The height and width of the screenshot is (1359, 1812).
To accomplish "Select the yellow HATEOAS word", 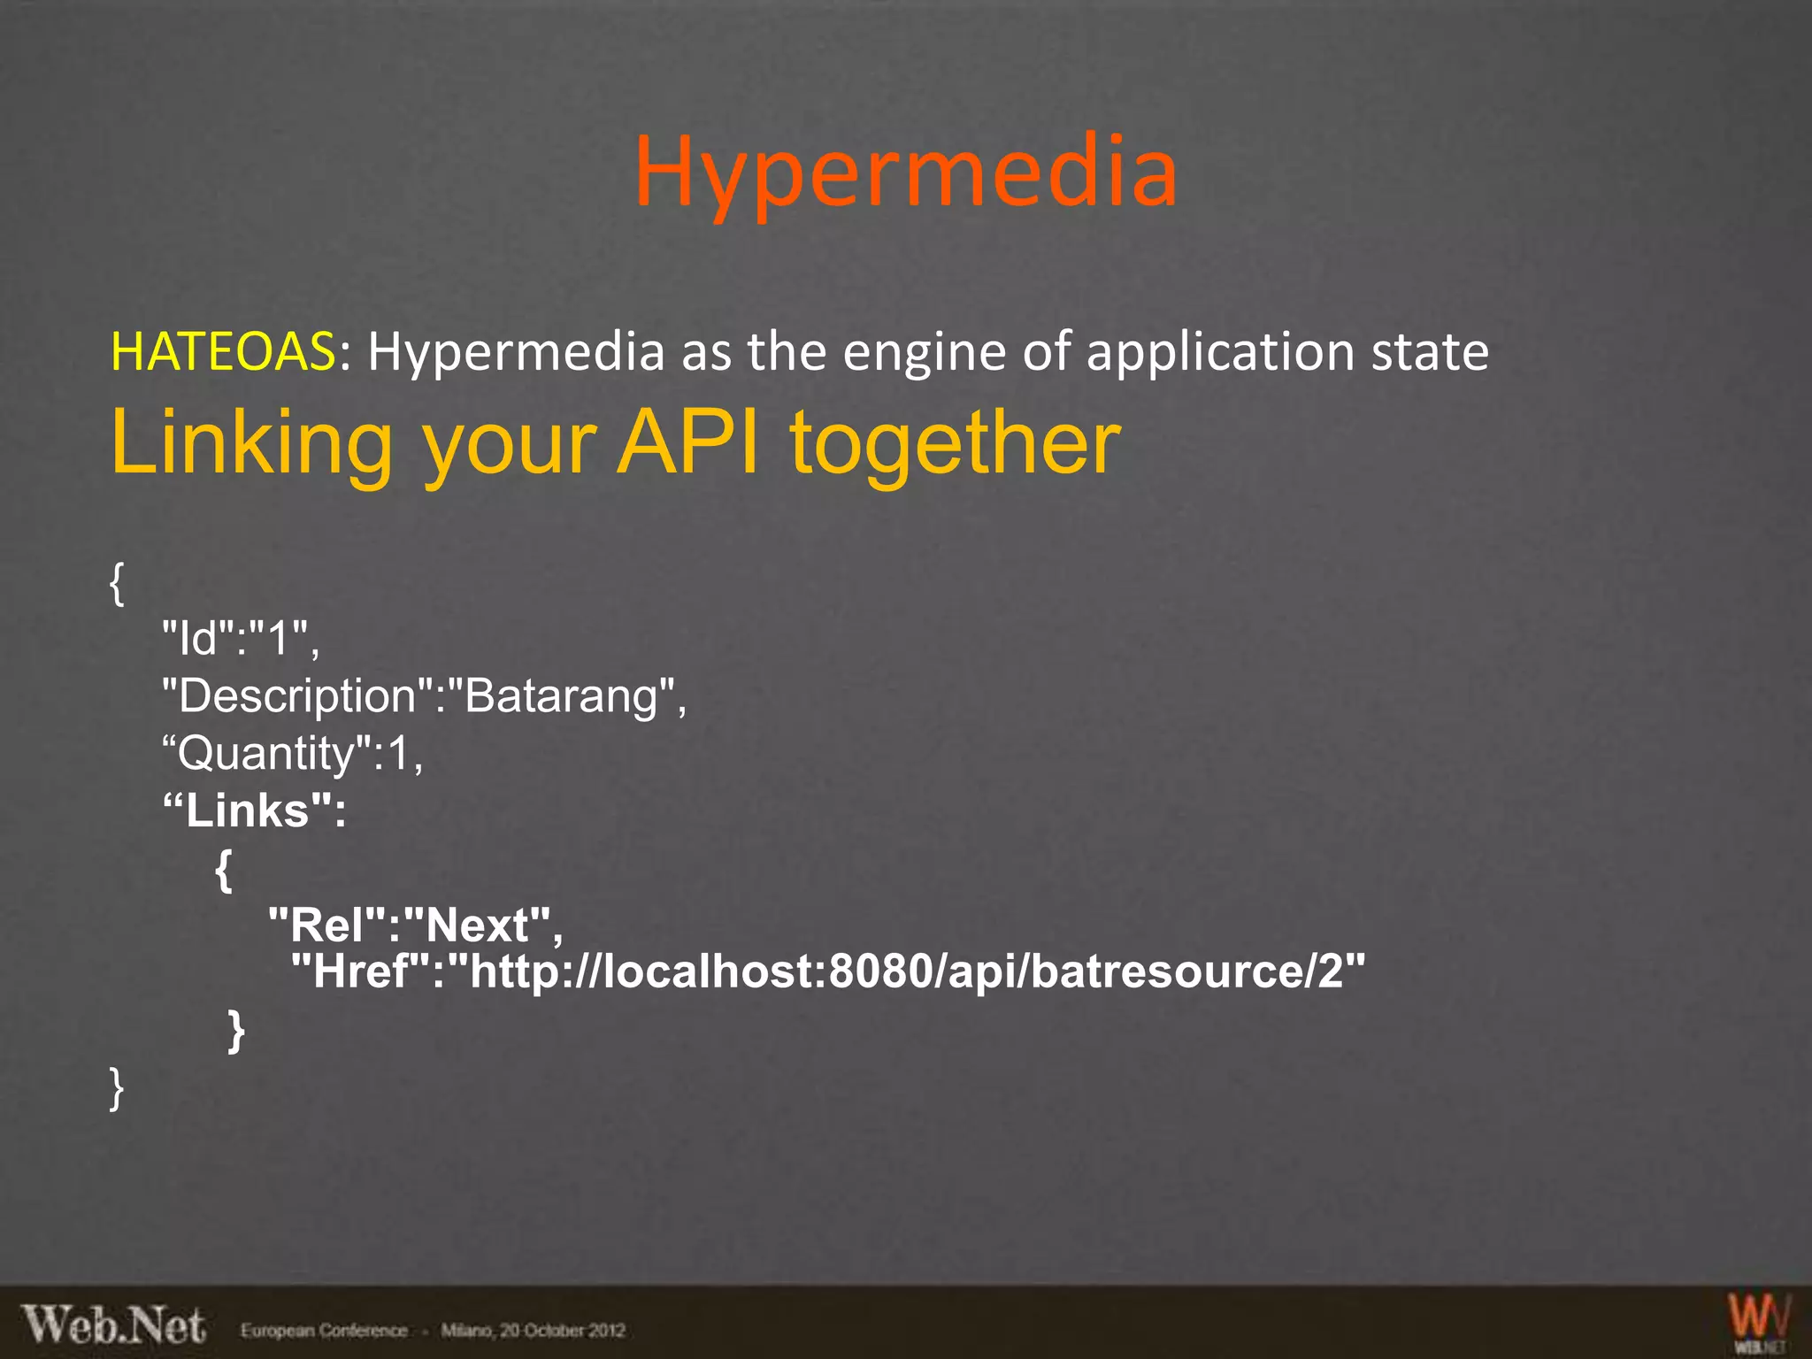I will click(x=223, y=350).
